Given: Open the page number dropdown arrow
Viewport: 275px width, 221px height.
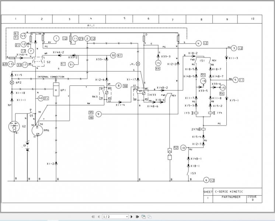Looking at the screenshot, I should tap(127, 217).
